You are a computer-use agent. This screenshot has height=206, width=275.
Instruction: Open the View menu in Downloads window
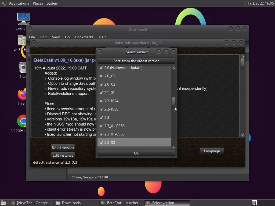tap(56, 37)
